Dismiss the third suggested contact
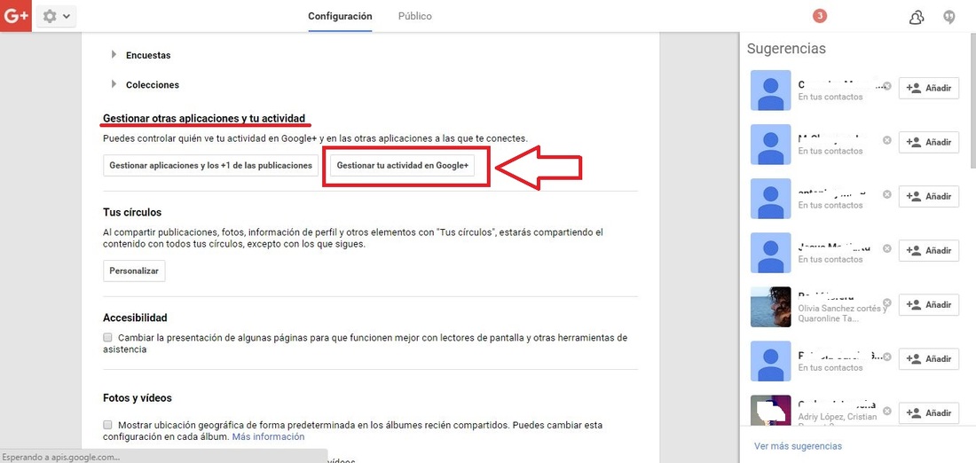Screen dimensions: 976x463 pos(887,194)
